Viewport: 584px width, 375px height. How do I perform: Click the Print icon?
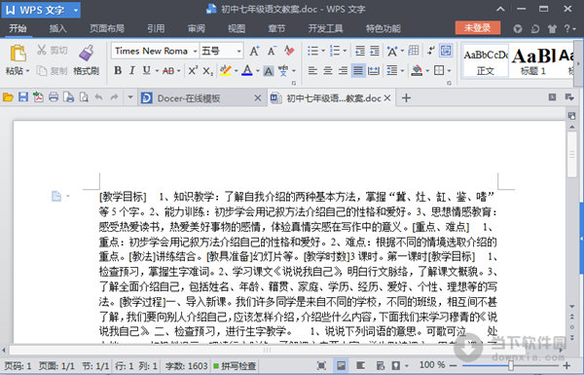[54, 97]
